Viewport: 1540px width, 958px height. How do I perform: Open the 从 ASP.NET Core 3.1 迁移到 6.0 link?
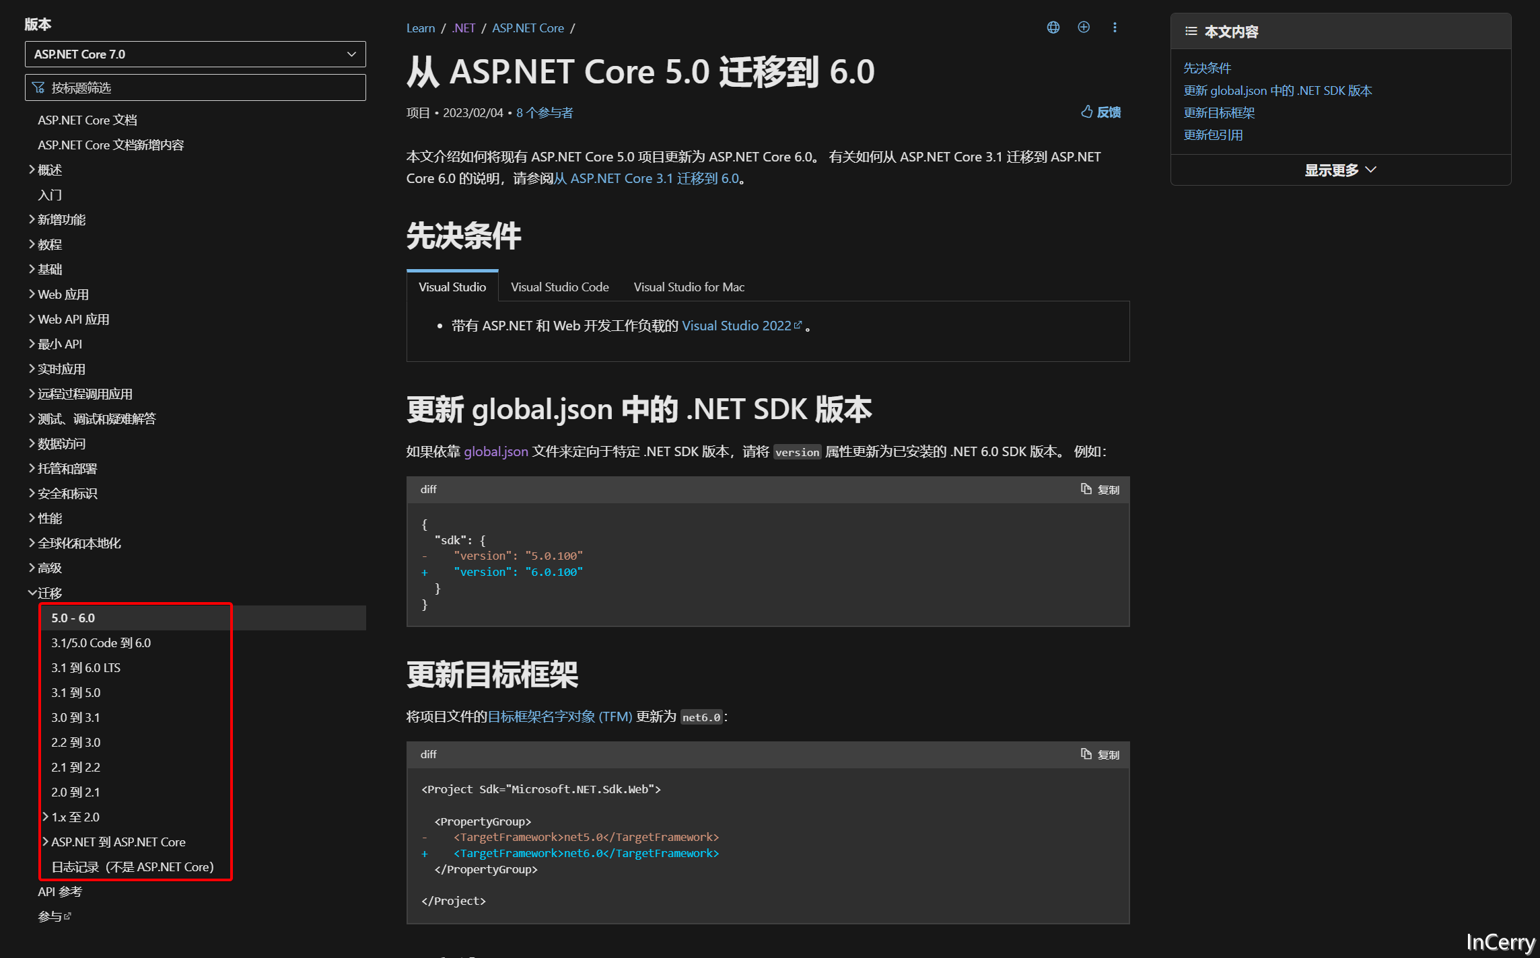(x=646, y=178)
